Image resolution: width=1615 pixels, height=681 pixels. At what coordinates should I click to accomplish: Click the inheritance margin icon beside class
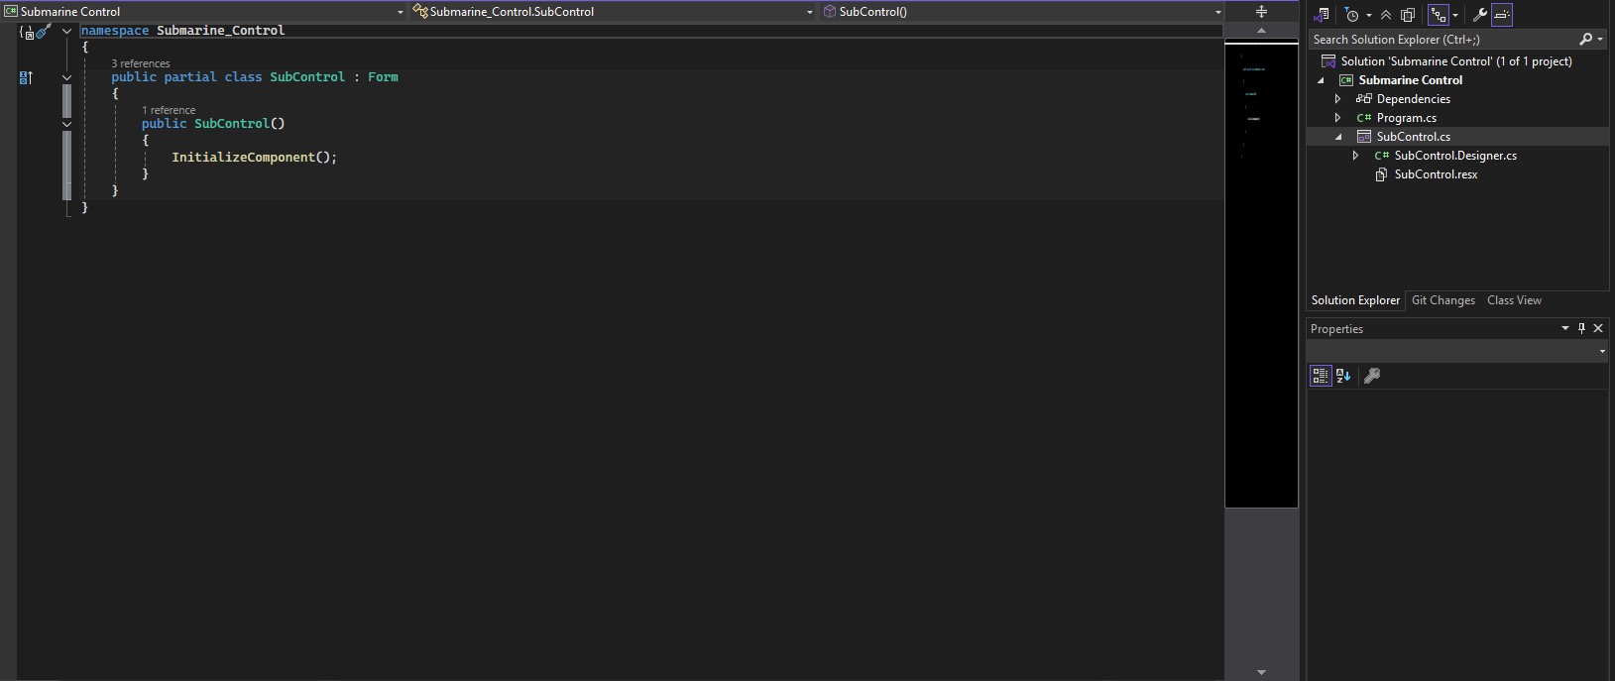(27, 77)
